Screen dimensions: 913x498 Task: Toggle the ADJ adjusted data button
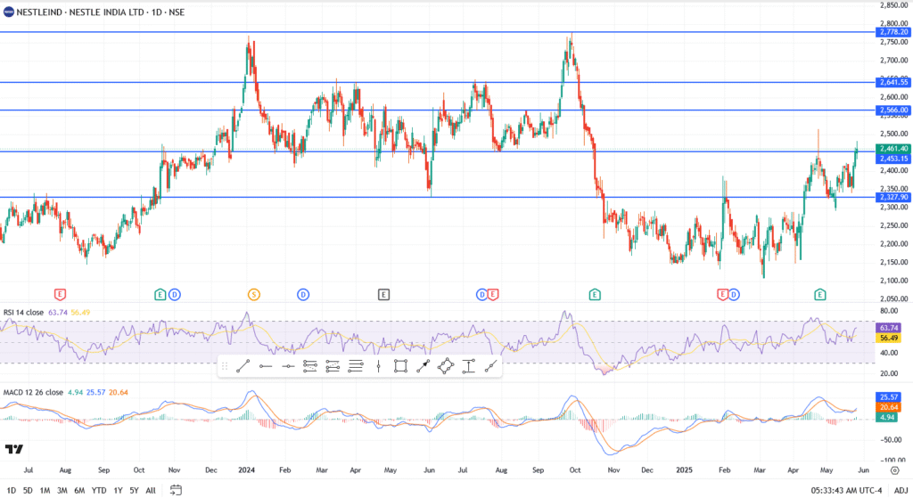coord(901,491)
